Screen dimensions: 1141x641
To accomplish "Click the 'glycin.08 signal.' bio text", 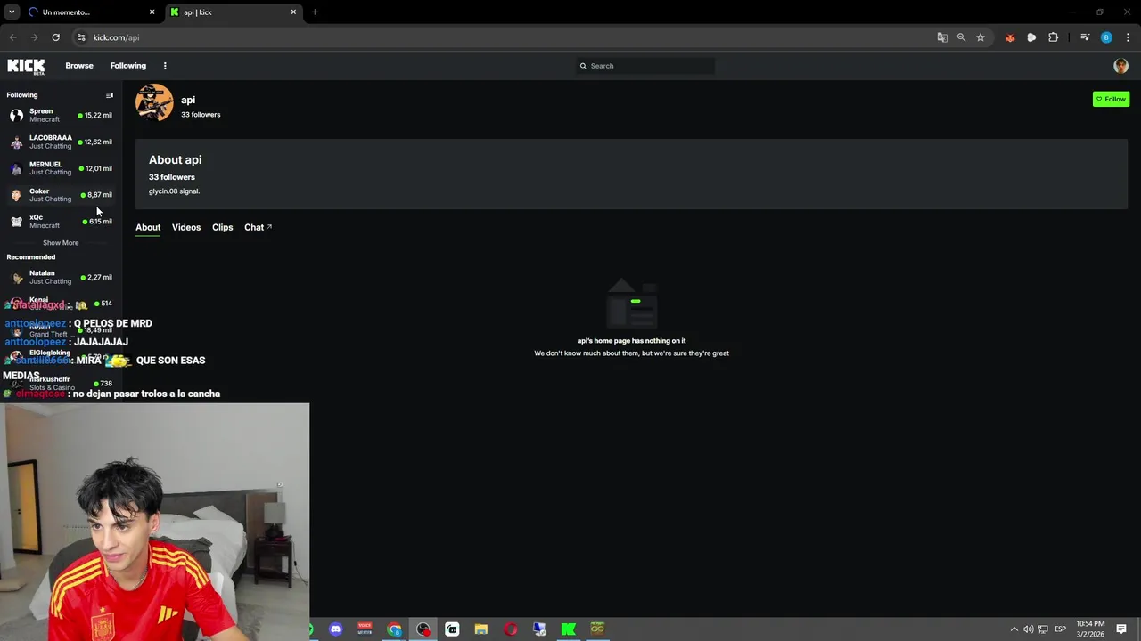I will [x=174, y=191].
